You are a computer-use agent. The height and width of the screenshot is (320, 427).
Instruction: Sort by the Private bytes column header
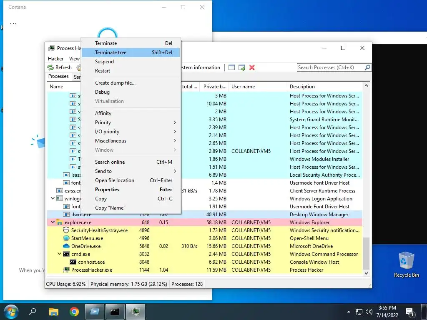point(214,87)
